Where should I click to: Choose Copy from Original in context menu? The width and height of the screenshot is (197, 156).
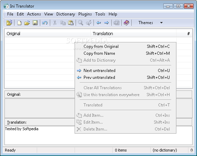[x=125, y=46]
